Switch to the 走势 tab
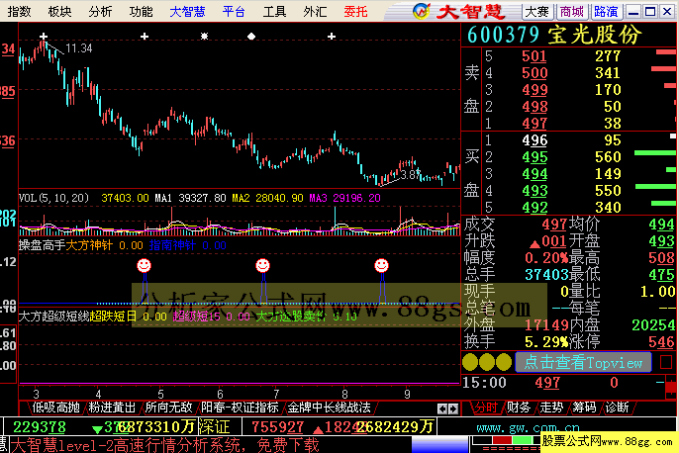Screen dimensions: 679x453 551,408
